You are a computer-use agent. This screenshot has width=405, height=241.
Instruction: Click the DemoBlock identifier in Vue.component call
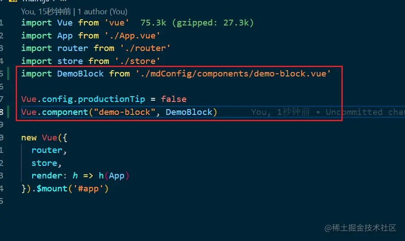[x=189, y=112]
